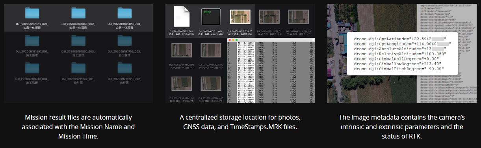Click red close button of MRK text window
481x148 pixels.
[x=229, y=40]
